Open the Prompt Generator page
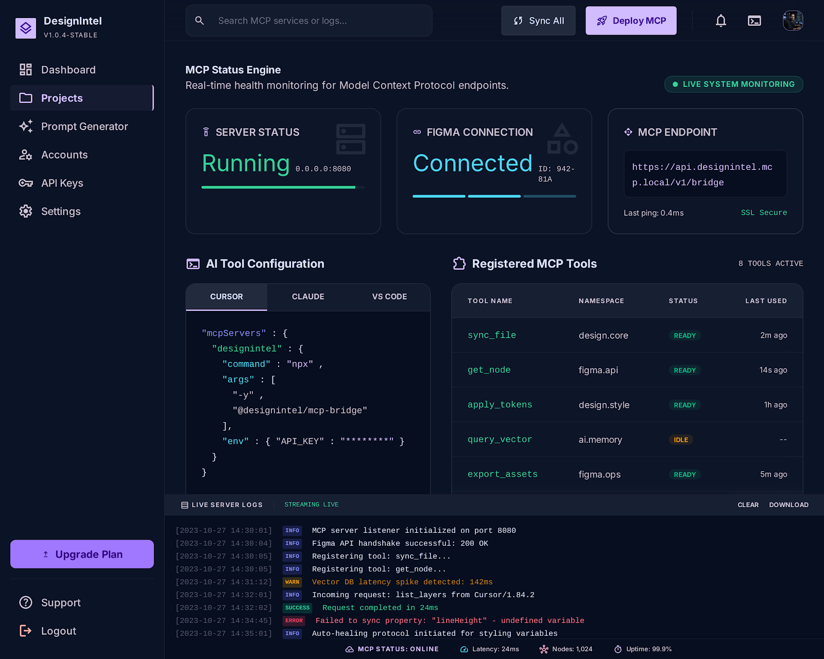The image size is (824, 659). tap(82, 126)
